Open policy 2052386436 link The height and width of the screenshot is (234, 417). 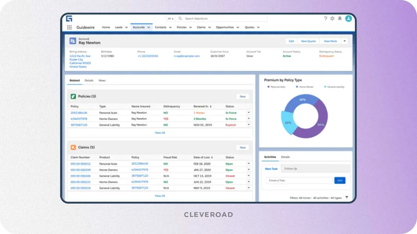79,113
